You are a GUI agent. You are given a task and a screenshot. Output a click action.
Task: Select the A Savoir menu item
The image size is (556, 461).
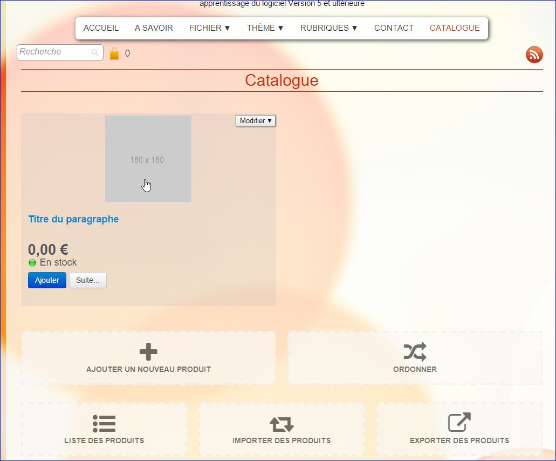tap(154, 28)
